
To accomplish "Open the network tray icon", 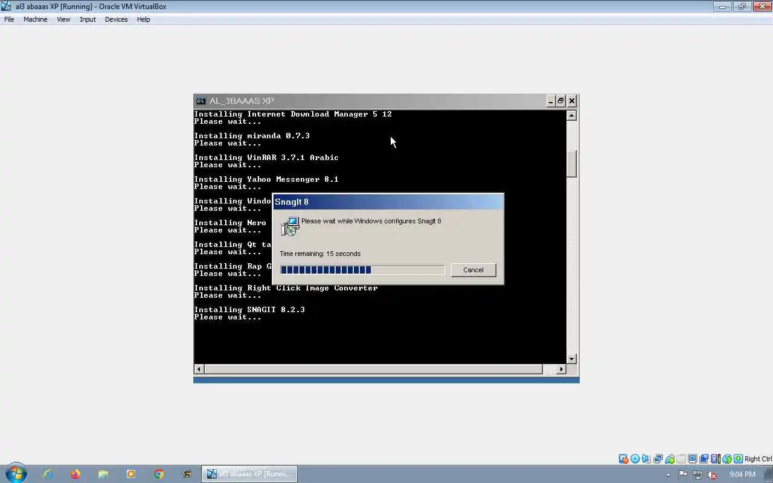I will pos(698,475).
